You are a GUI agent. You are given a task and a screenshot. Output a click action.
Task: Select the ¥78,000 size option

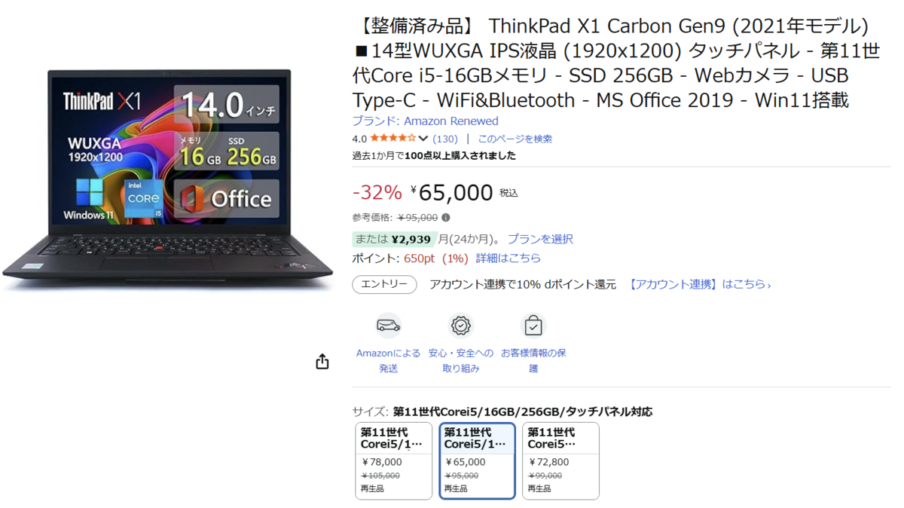[x=394, y=461]
